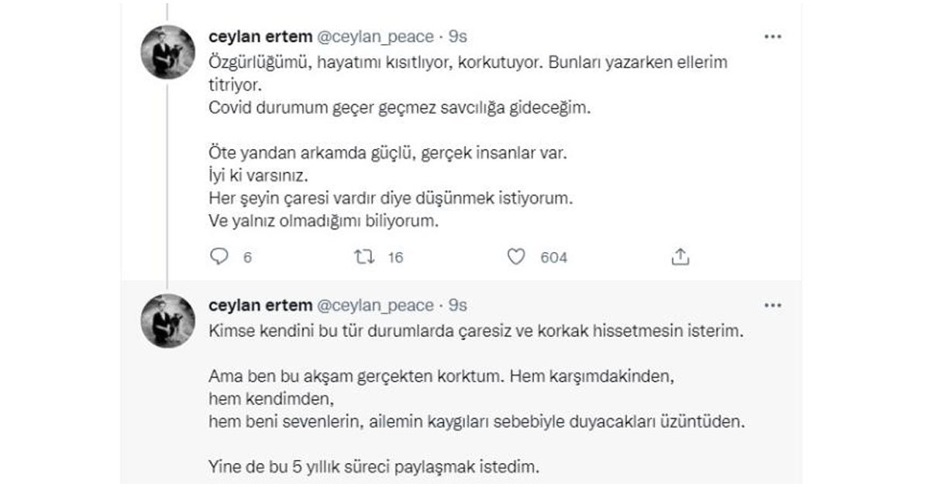
Task: Click the profile avatar of the second tweet
Action: click(x=167, y=320)
